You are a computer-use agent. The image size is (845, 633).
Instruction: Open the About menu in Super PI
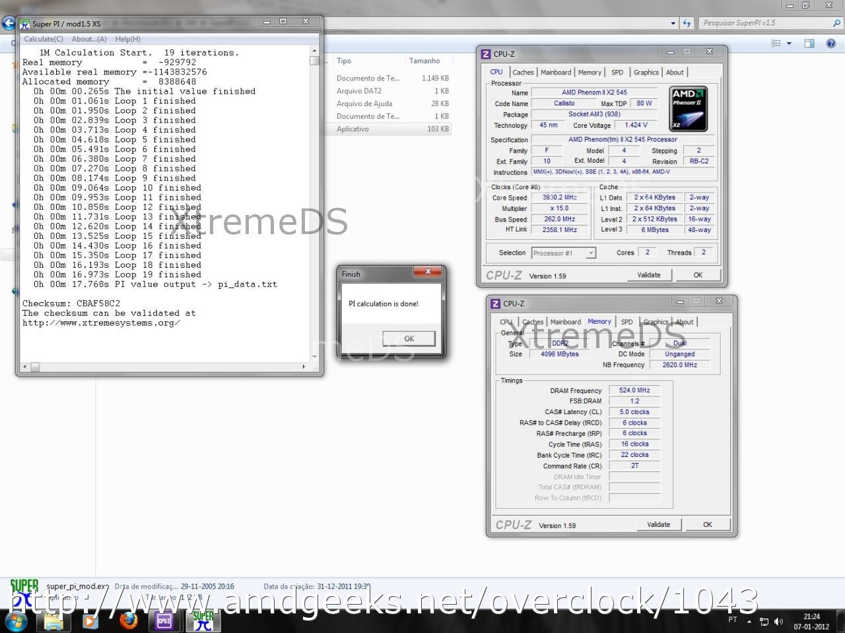tap(89, 39)
